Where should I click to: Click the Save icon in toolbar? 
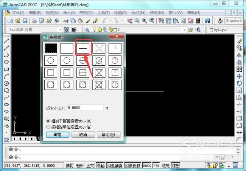click(25, 21)
